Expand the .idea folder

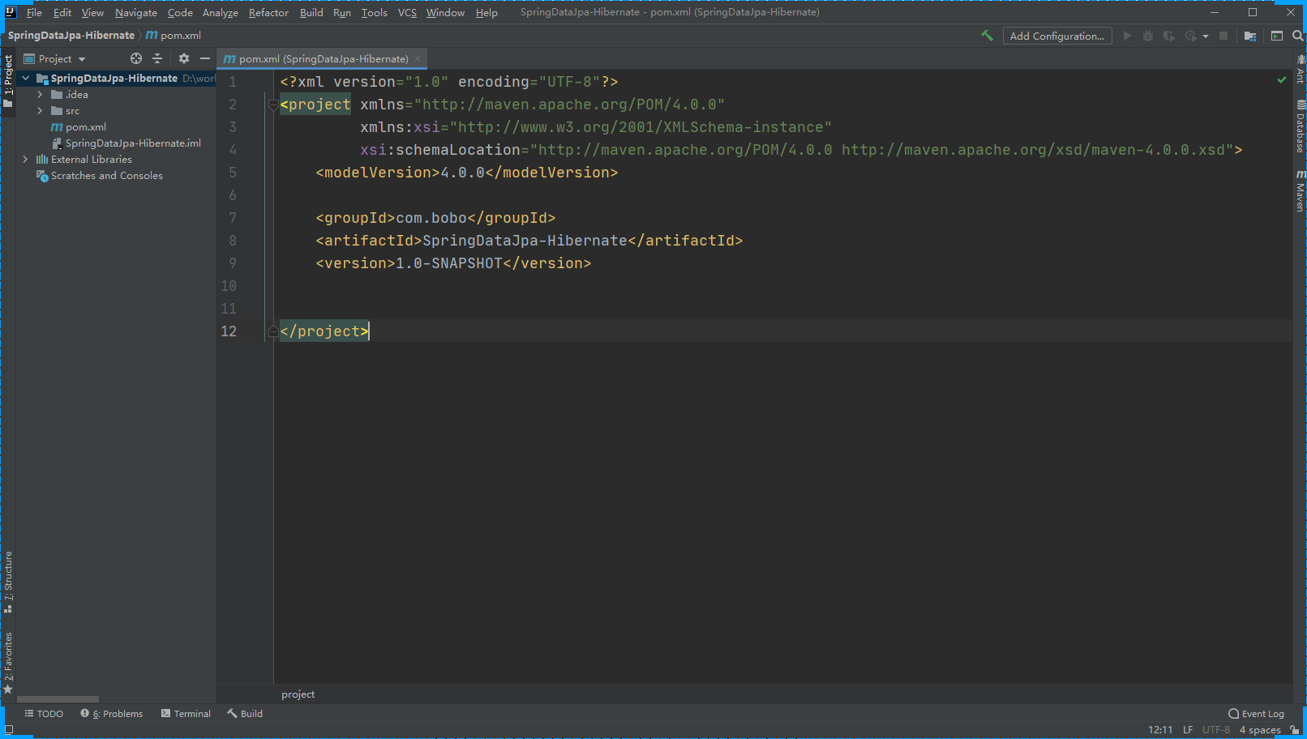pyautogui.click(x=40, y=95)
